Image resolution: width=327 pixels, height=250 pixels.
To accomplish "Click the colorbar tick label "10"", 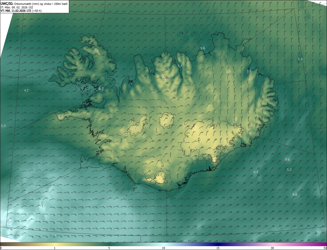I will [x=163, y=248].
